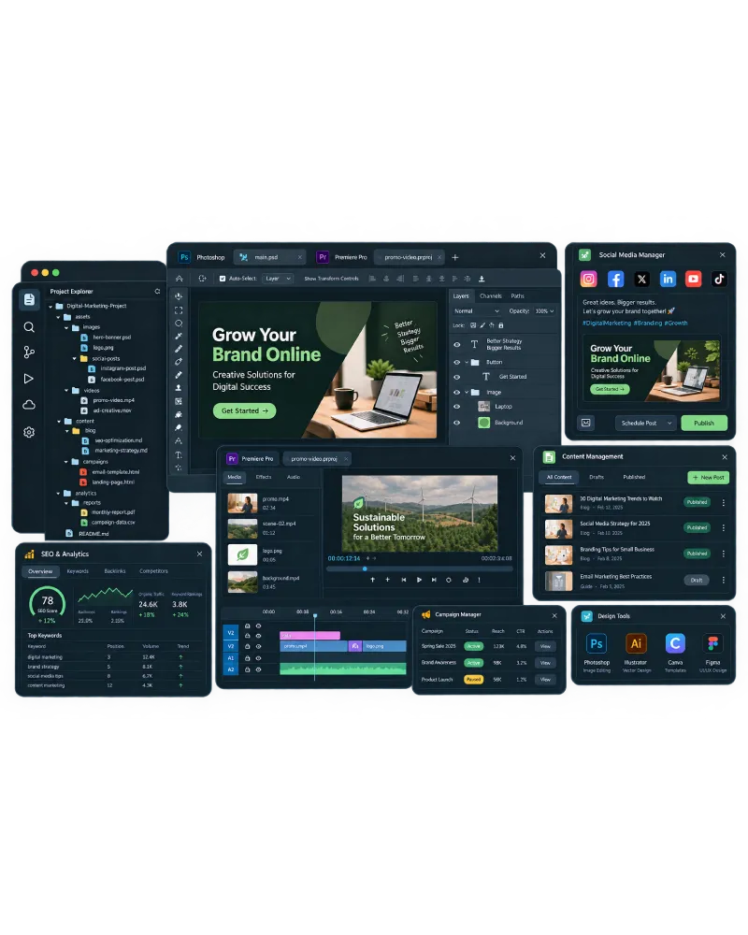Click the run triangle icon in the Project Explorer sidebar
This screenshot has width=748, height=935.
(x=29, y=379)
